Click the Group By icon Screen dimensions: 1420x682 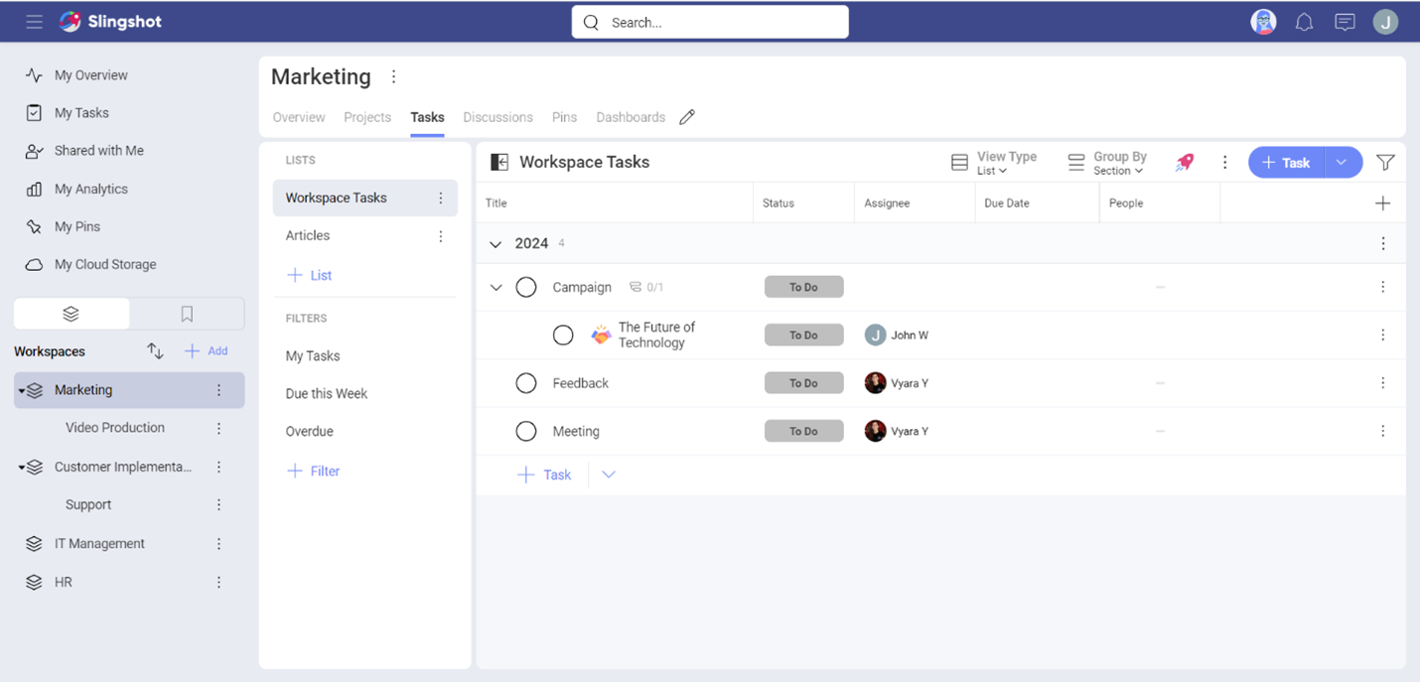pyautogui.click(x=1075, y=162)
